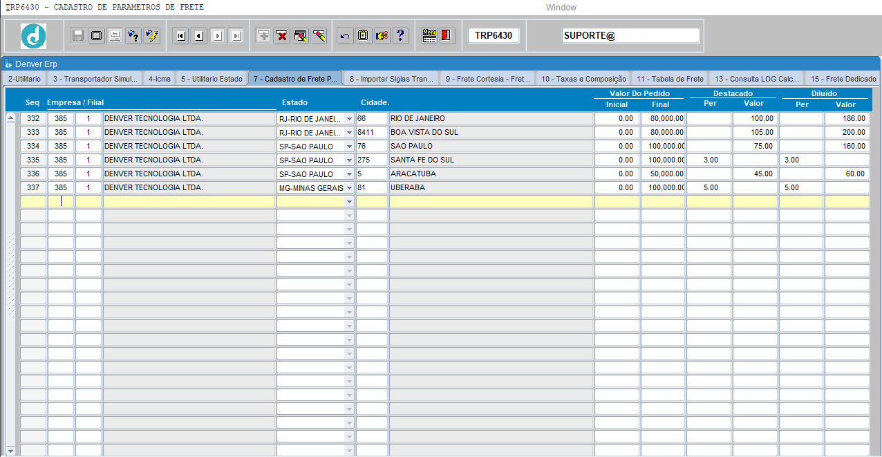Image resolution: width=882 pixels, height=457 pixels.
Task: Click Diluido Valor 160.00 cell
Action: 847,146
